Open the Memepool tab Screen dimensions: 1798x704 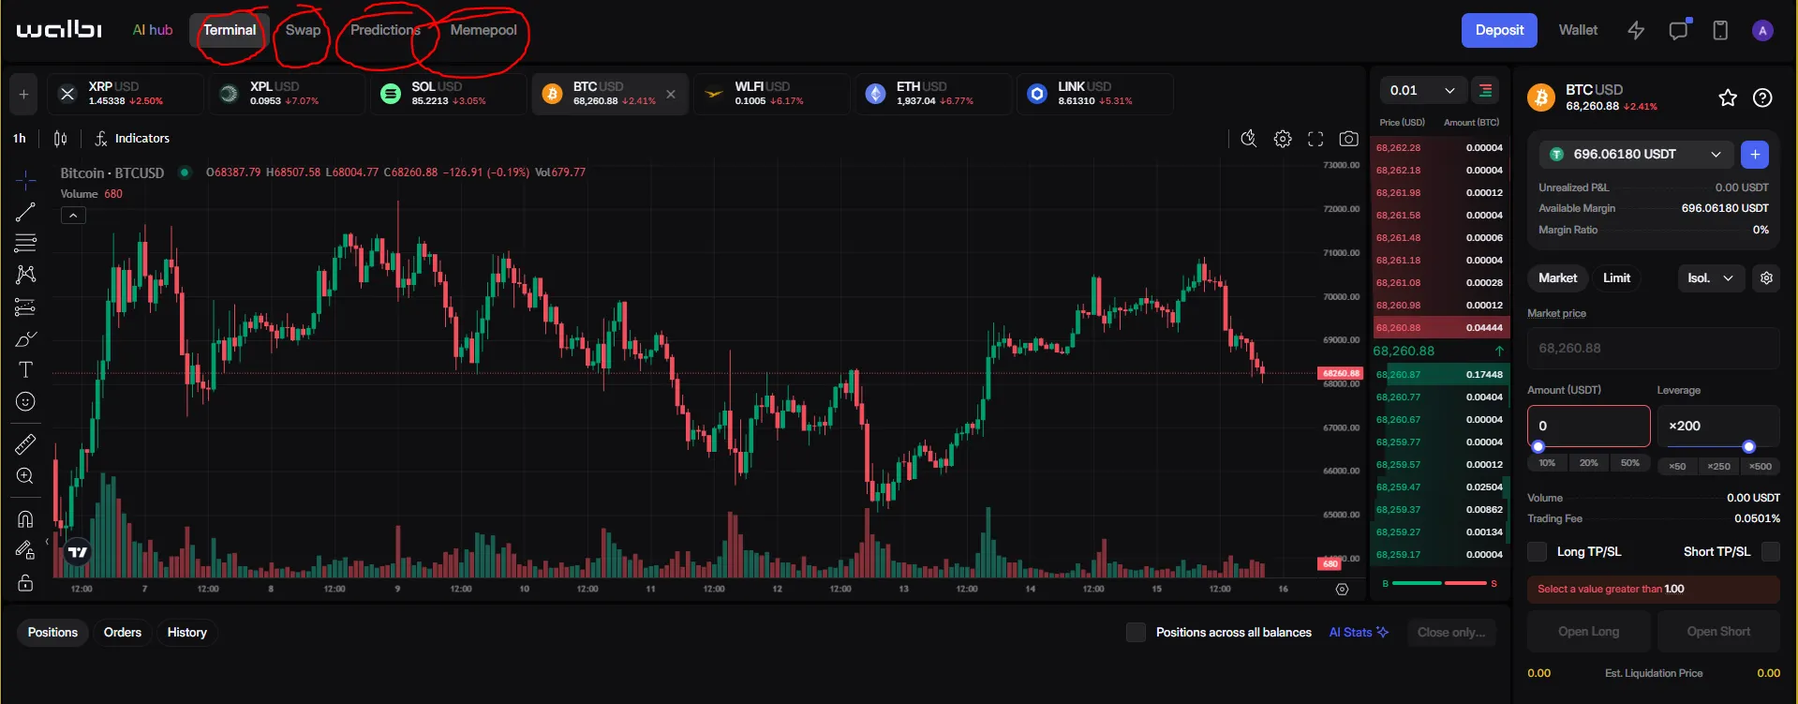(483, 30)
